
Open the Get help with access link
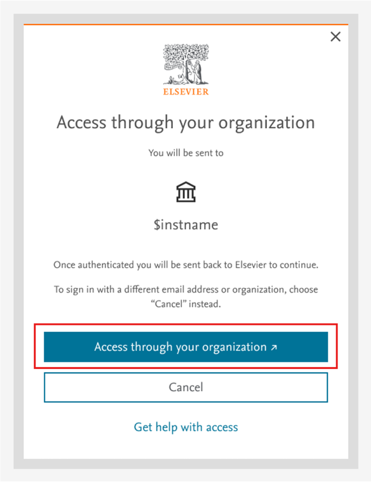click(185, 427)
